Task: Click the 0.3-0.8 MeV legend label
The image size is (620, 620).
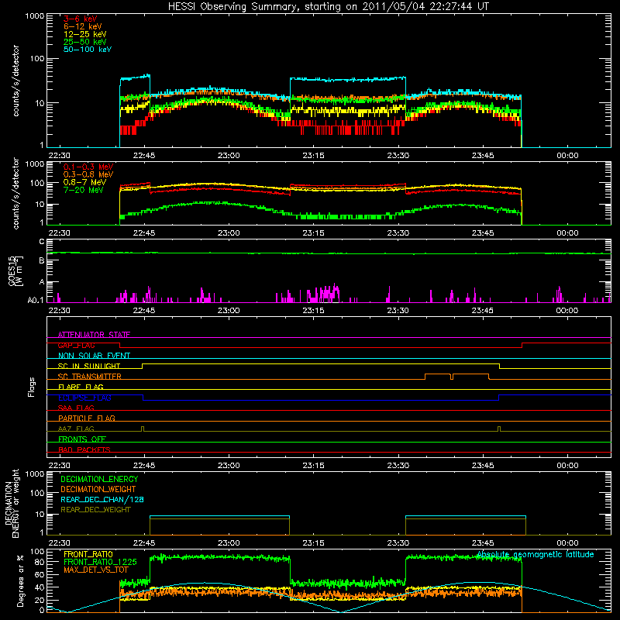Action: tap(88, 174)
